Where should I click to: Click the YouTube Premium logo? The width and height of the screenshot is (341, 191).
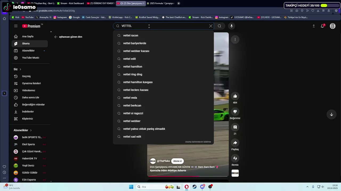click(x=31, y=26)
